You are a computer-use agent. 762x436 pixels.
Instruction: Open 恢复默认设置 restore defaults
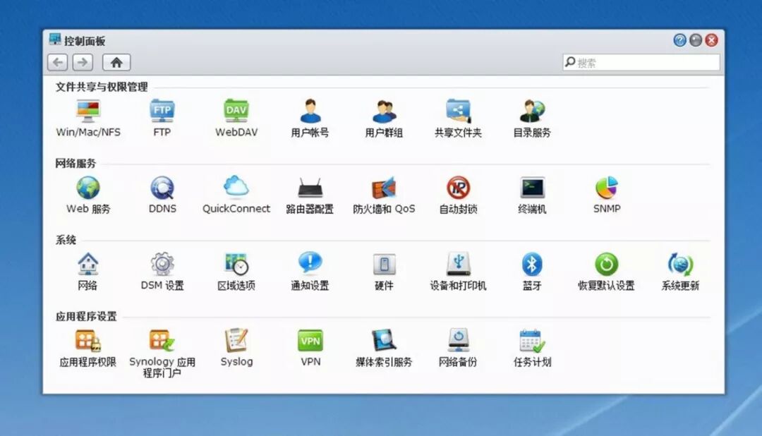pos(605,266)
